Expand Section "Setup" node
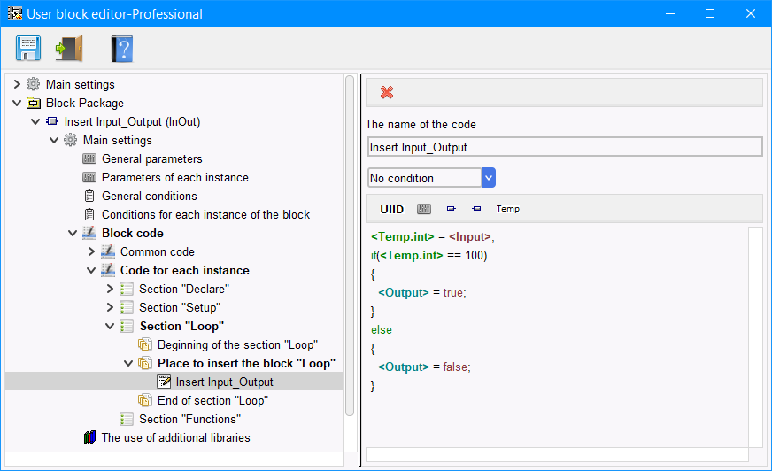 pos(110,307)
